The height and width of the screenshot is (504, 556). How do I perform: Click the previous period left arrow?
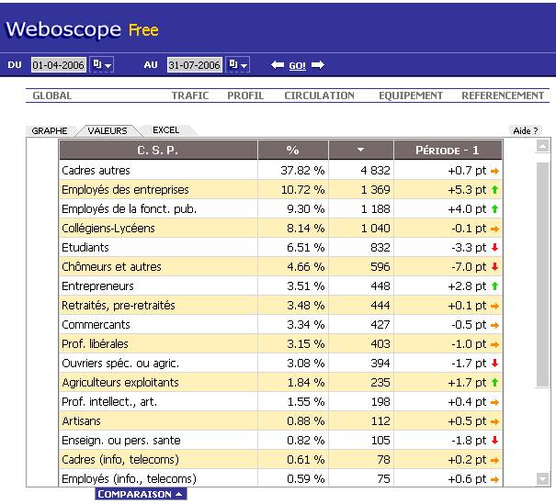278,65
